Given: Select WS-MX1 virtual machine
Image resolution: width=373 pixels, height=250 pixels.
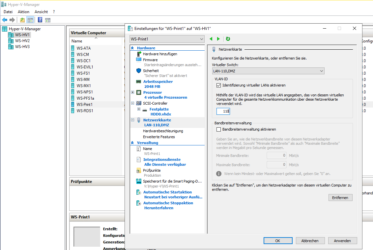Looking at the screenshot, I should pyautogui.click(x=83, y=86).
